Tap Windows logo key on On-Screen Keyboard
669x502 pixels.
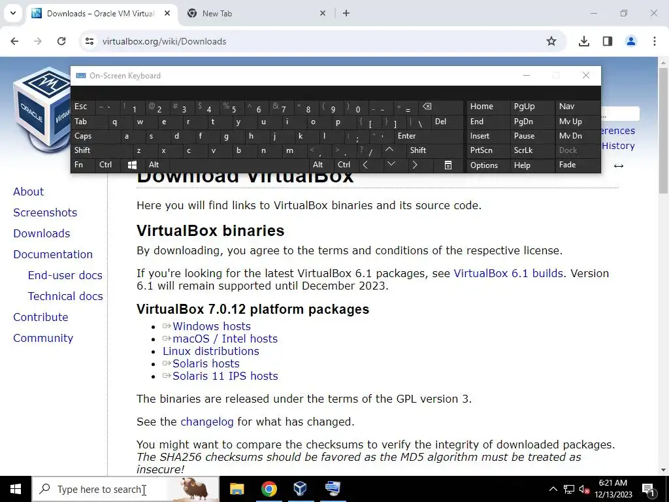pos(132,165)
